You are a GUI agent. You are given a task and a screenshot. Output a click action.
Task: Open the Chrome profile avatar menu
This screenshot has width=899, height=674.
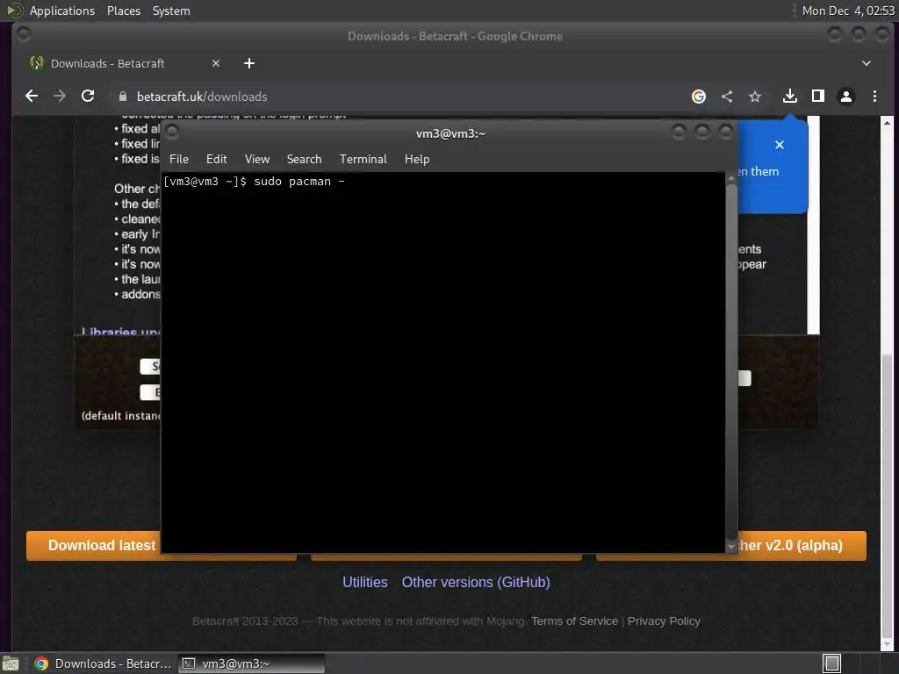click(x=846, y=97)
